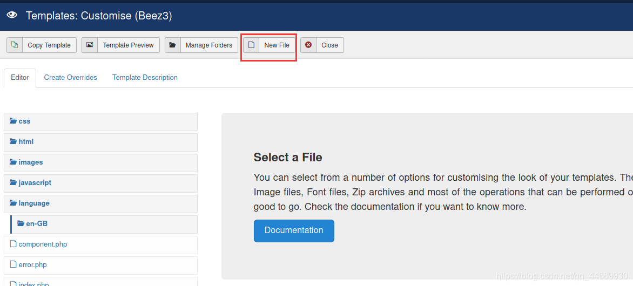Click the Template Preview button label
The image size is (633, 286).
point(128,45)
